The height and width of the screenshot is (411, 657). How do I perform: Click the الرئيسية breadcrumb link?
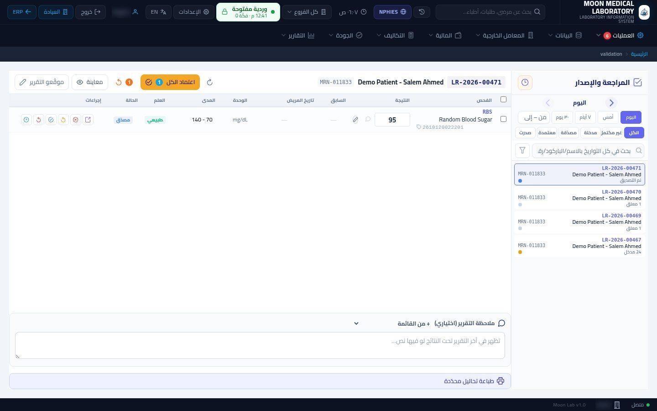click(x=639, y=54)
